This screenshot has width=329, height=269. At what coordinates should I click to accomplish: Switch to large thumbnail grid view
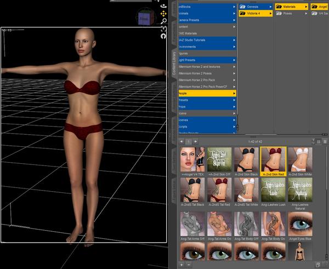click(x=319, y=142)
